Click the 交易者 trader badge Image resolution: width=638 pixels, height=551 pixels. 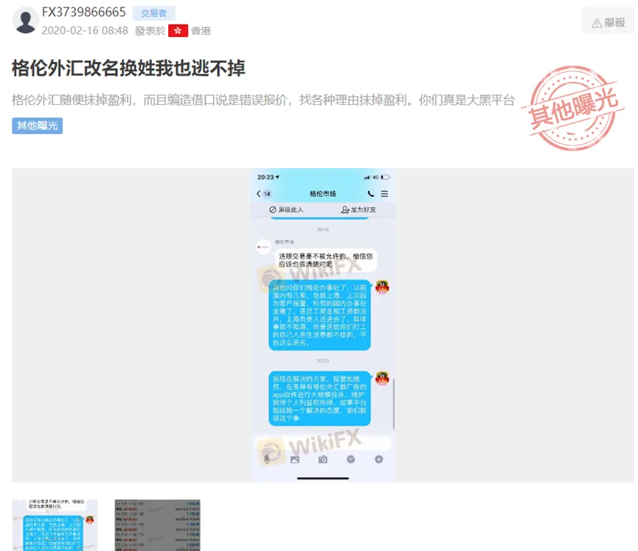coord(154,13)
